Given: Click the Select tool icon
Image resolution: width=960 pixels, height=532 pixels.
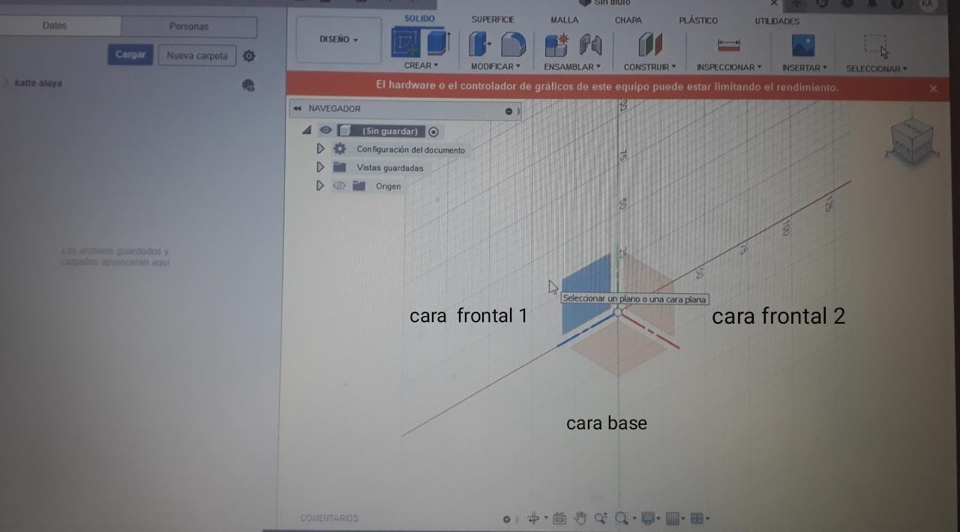Looking at the screenshot, I should pyautogui.click(x=875, y=45).
